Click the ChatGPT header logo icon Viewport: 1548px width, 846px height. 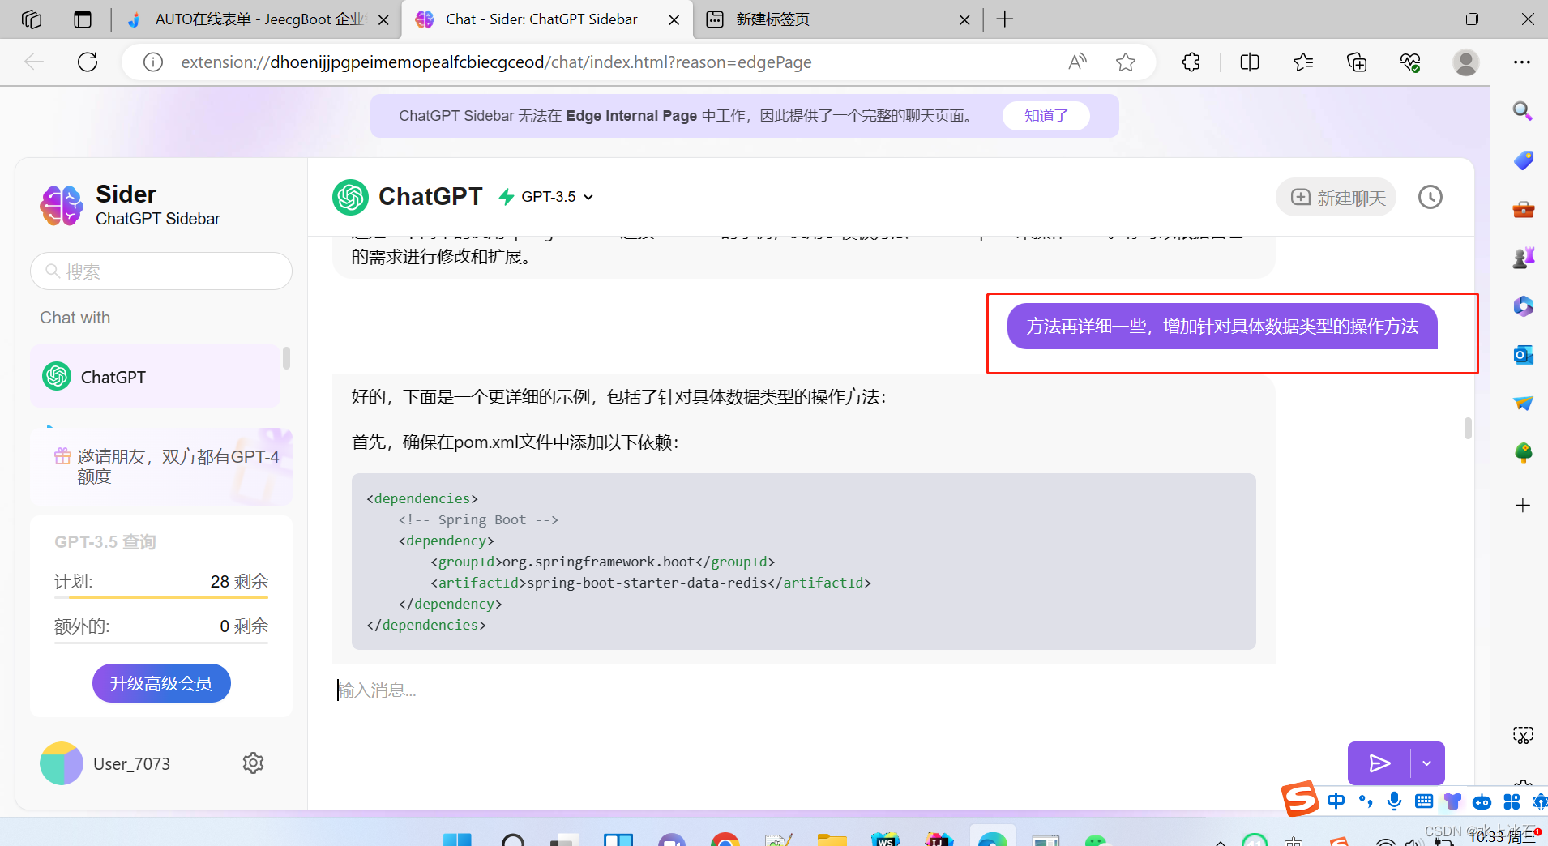[350, 197]
